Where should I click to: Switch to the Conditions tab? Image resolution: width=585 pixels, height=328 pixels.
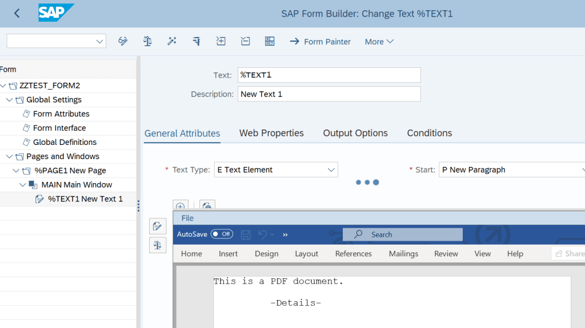pyautogui.click(x=429, y=133)
